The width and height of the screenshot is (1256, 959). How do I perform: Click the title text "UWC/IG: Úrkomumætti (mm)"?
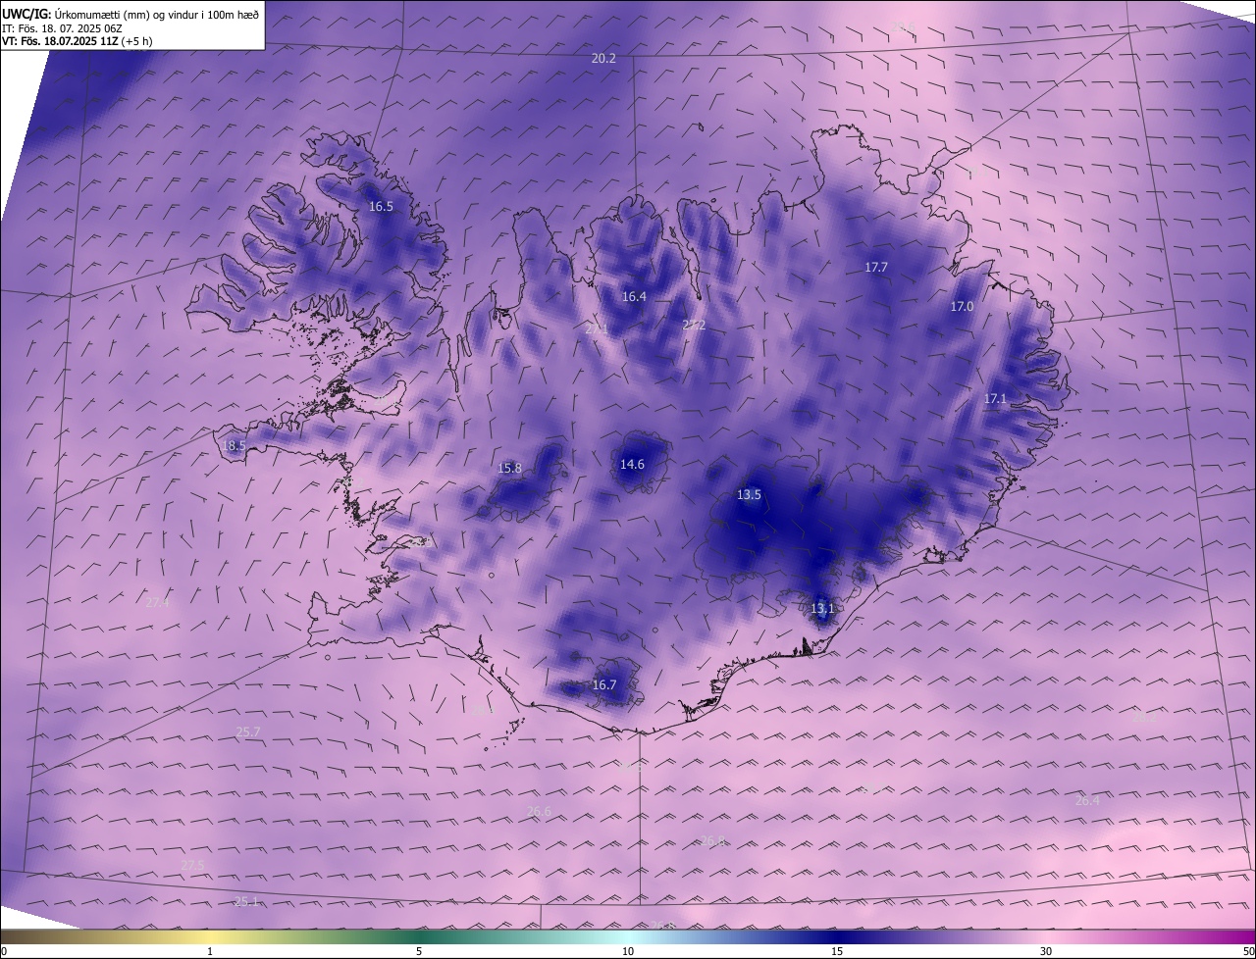75,14
